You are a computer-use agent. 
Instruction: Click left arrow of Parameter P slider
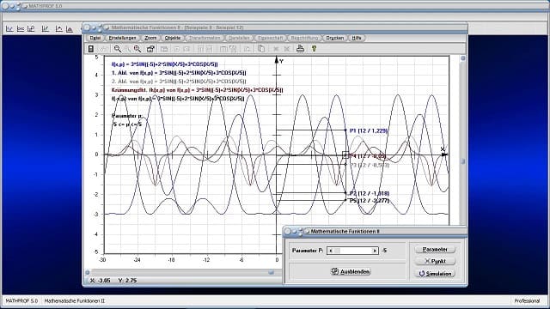[x=330, y=251]
